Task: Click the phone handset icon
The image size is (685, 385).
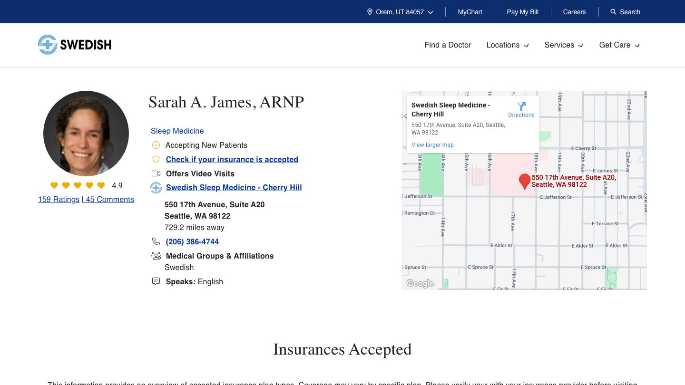Action: pos(156,241)
